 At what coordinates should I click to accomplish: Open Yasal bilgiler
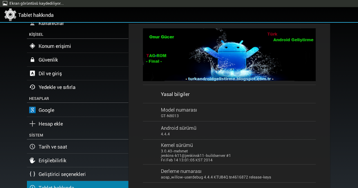click(x=229, y=94)
